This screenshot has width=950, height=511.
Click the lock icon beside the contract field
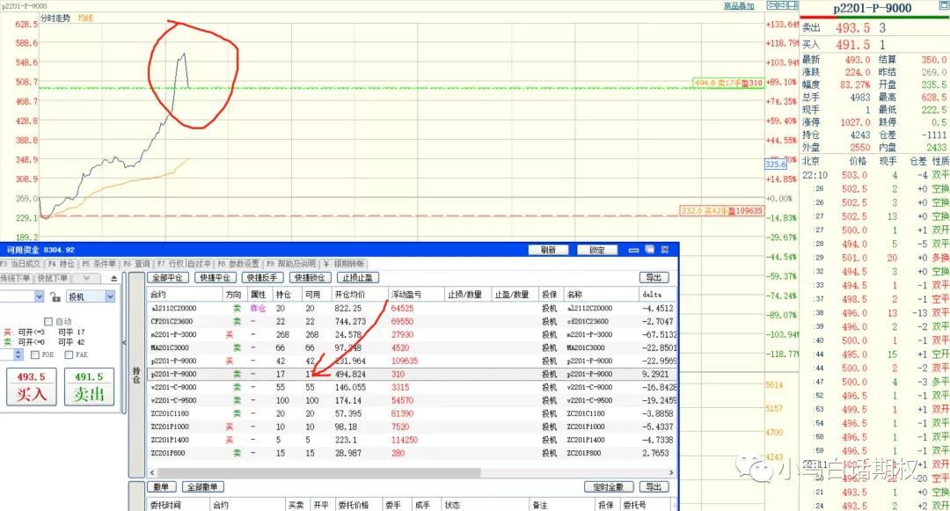[x=55, y=297]
